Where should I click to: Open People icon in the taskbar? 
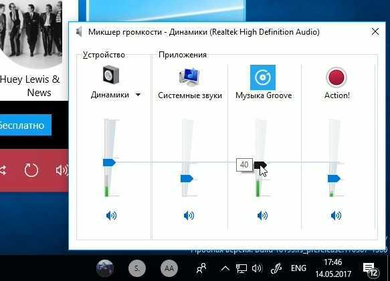coord(201,268)
